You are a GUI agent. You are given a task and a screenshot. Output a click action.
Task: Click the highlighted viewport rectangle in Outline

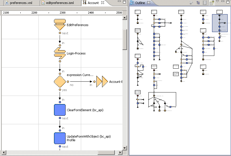click(220, 23)
